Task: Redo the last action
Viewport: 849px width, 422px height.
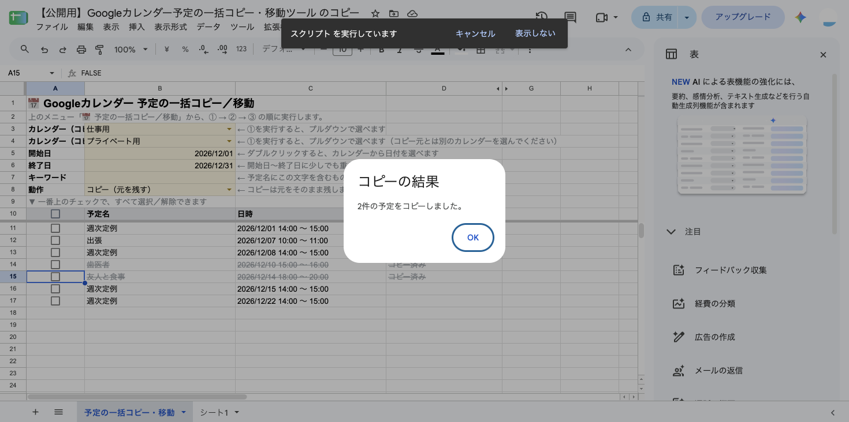Action: tap(62, 50)
